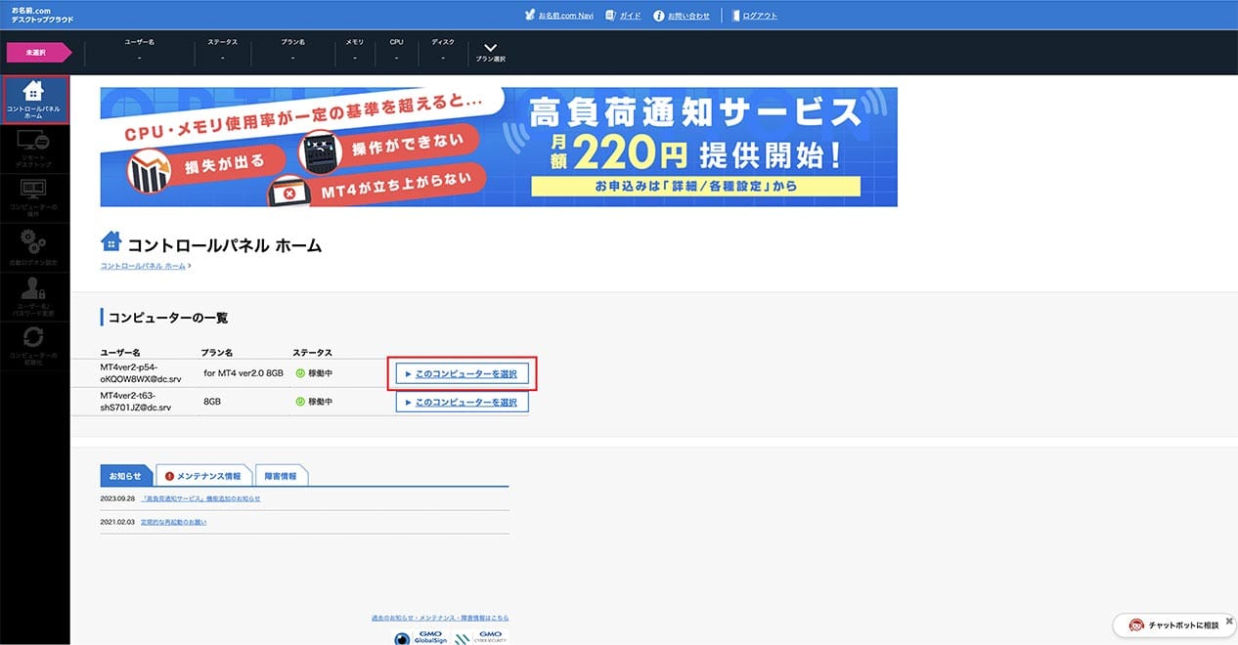The height and width of the screenshot is (645, 1238).
Task: Click the 2021.02.03 notice date
Action: pos(116,522)
